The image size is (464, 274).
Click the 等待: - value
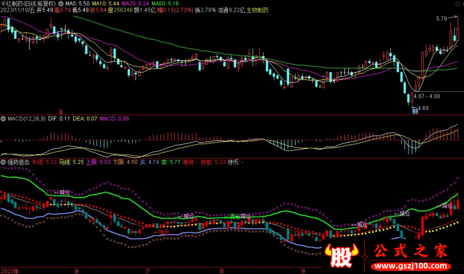(x=191, y=162)
